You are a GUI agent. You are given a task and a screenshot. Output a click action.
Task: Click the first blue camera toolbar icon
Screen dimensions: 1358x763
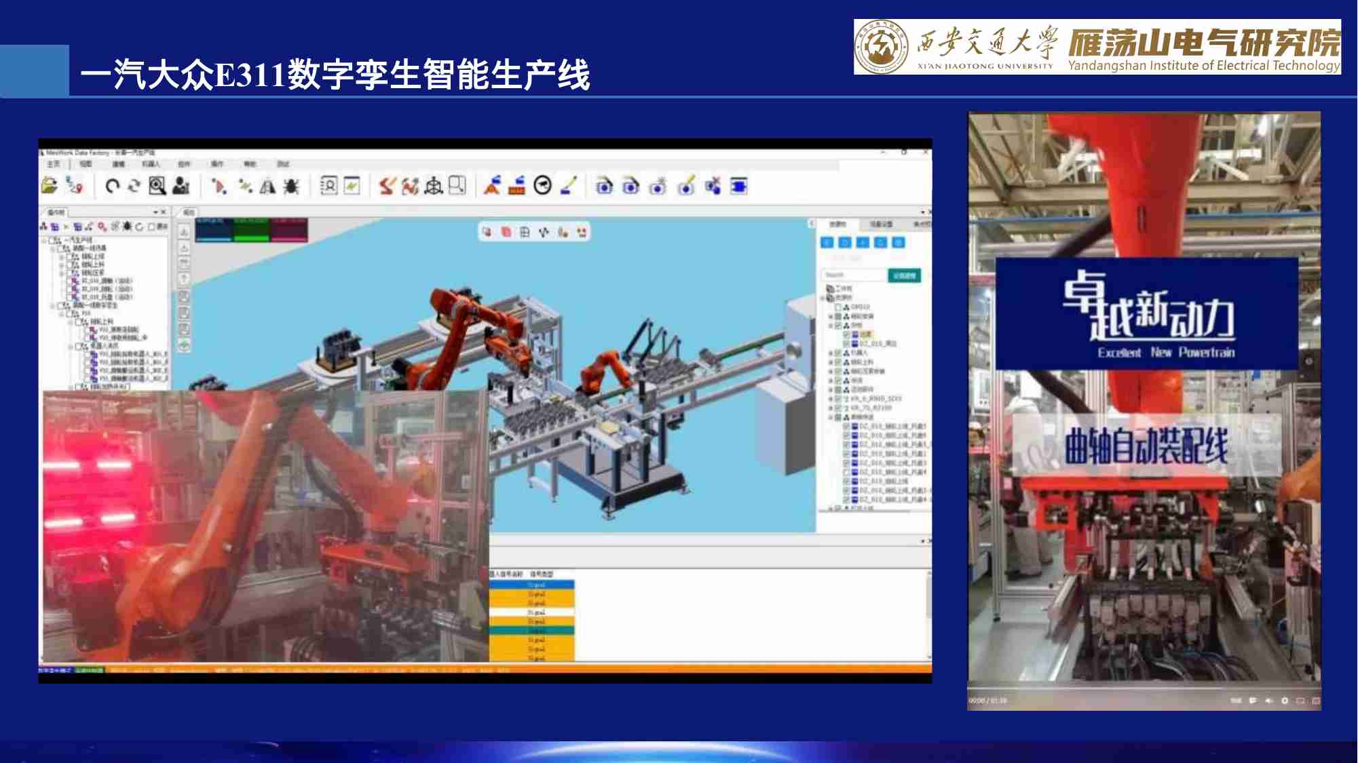pyautogui.click(x=604, y=185)
